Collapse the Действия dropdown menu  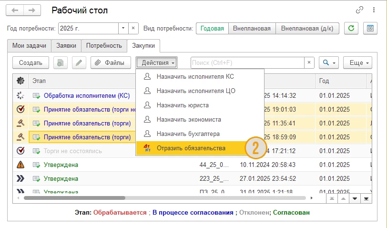[x=156, y=63]
